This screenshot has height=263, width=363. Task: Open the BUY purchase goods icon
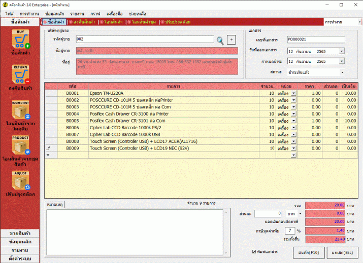tap(21, 39)
